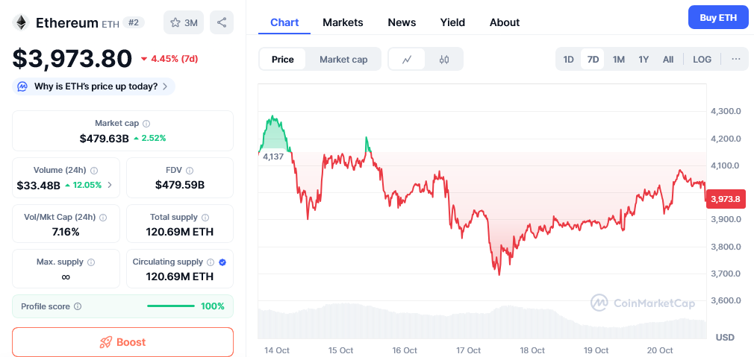Click the Circulating supply verified badge
Viewport: 754px width, 357px height.
pos(222,262)
